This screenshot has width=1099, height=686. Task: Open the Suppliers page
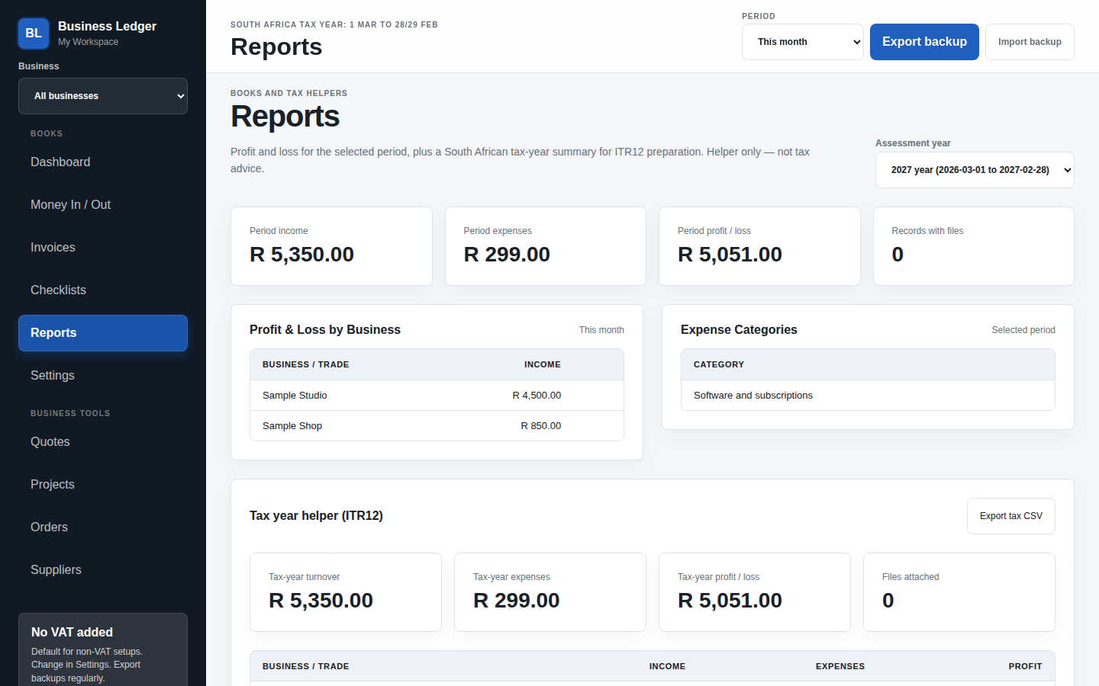(103, 570)
